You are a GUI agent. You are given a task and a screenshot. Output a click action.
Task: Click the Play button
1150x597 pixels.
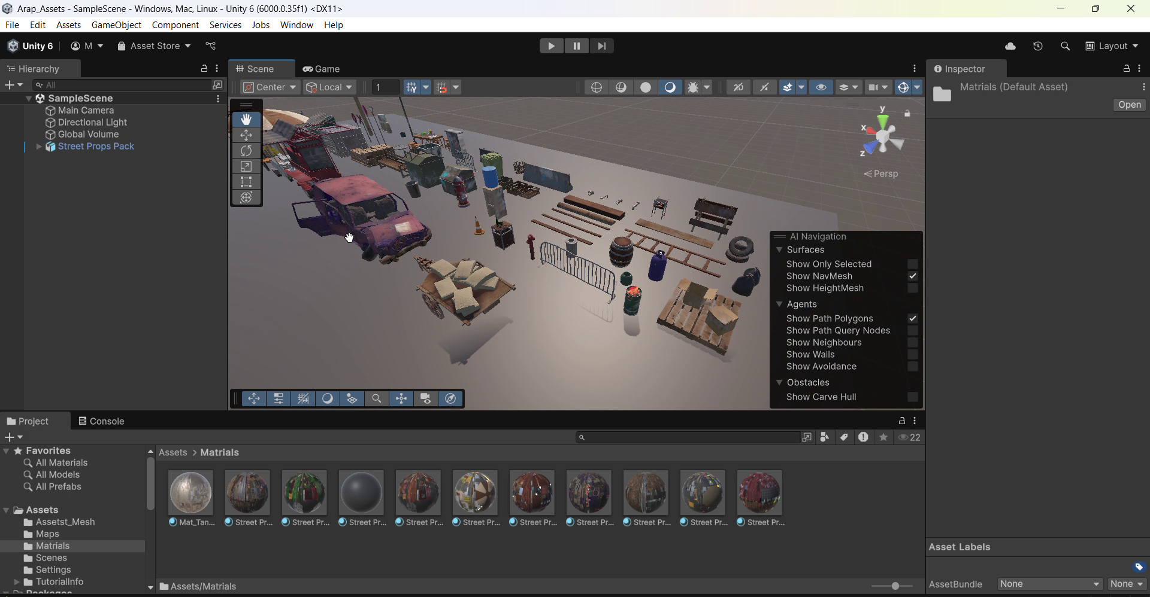click(x=551, y=46)
